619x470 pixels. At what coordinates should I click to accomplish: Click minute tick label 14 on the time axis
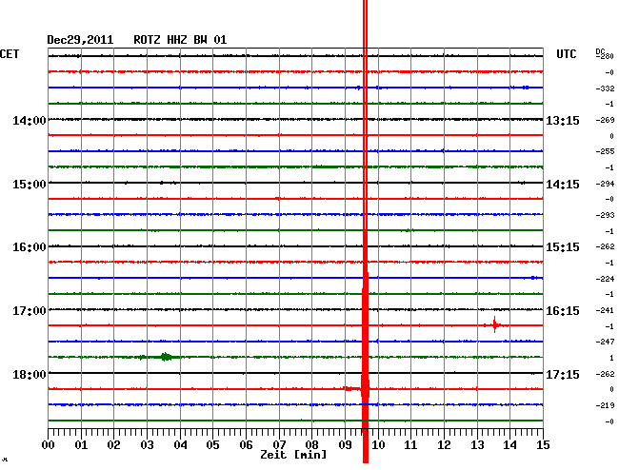tap(509, 445)
